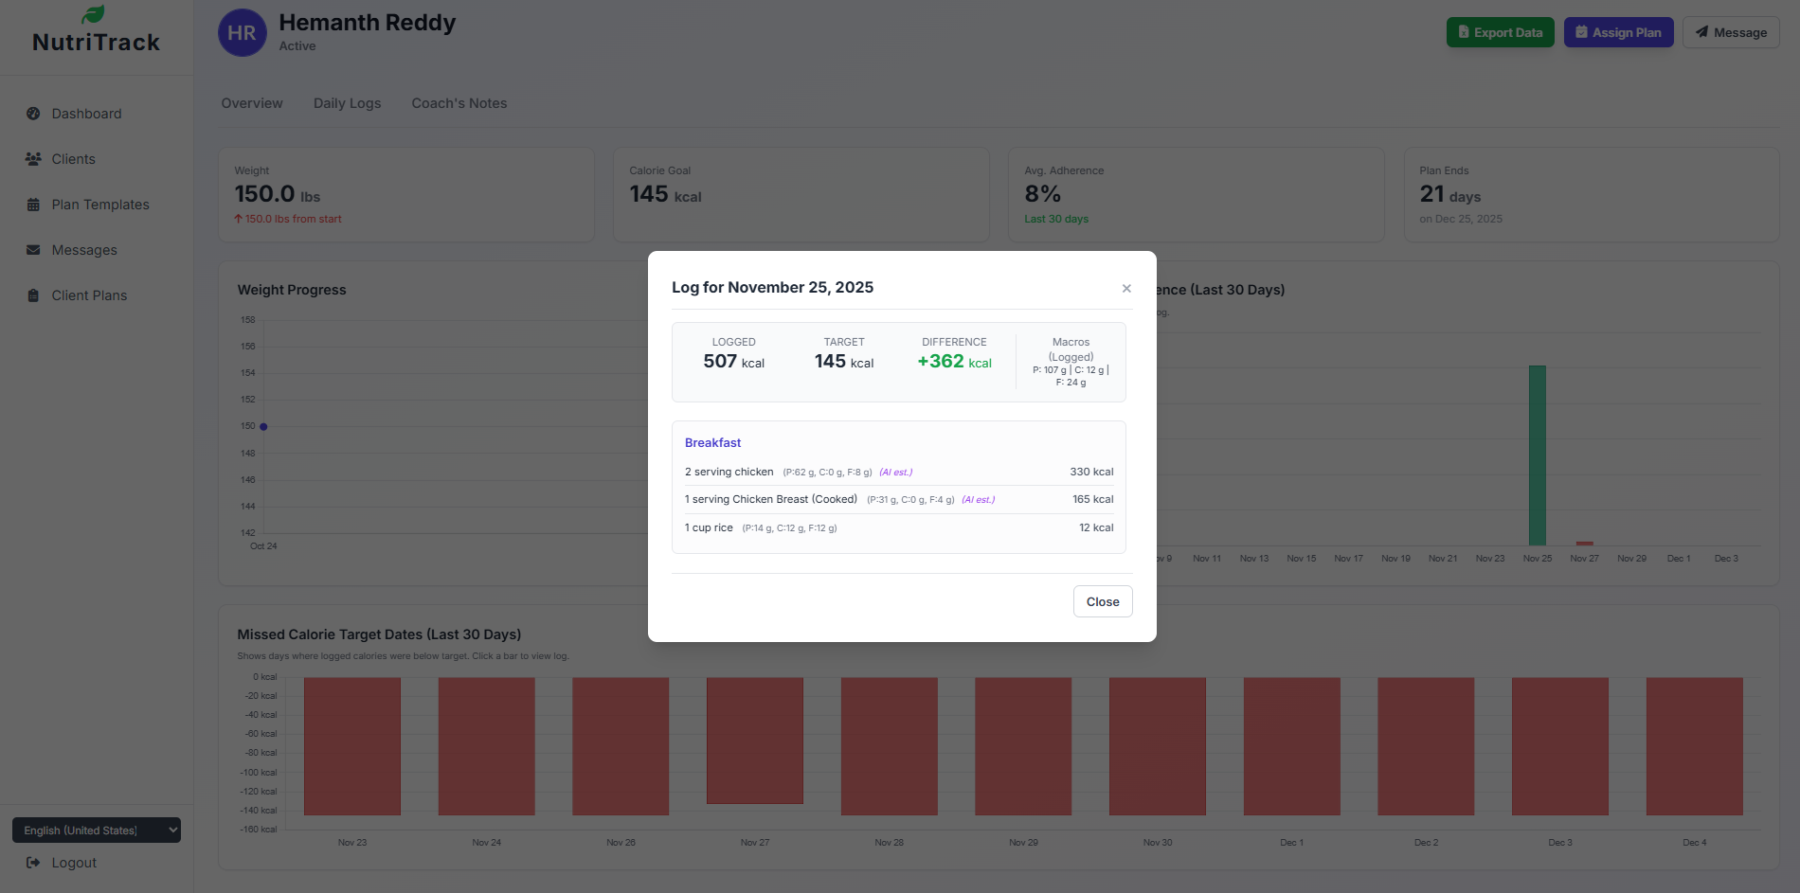This screenshot has height=893, width=1800.
Task: Click the paper plane icon on Message button
Action: pyautogui.click(x=1702, y=31)
